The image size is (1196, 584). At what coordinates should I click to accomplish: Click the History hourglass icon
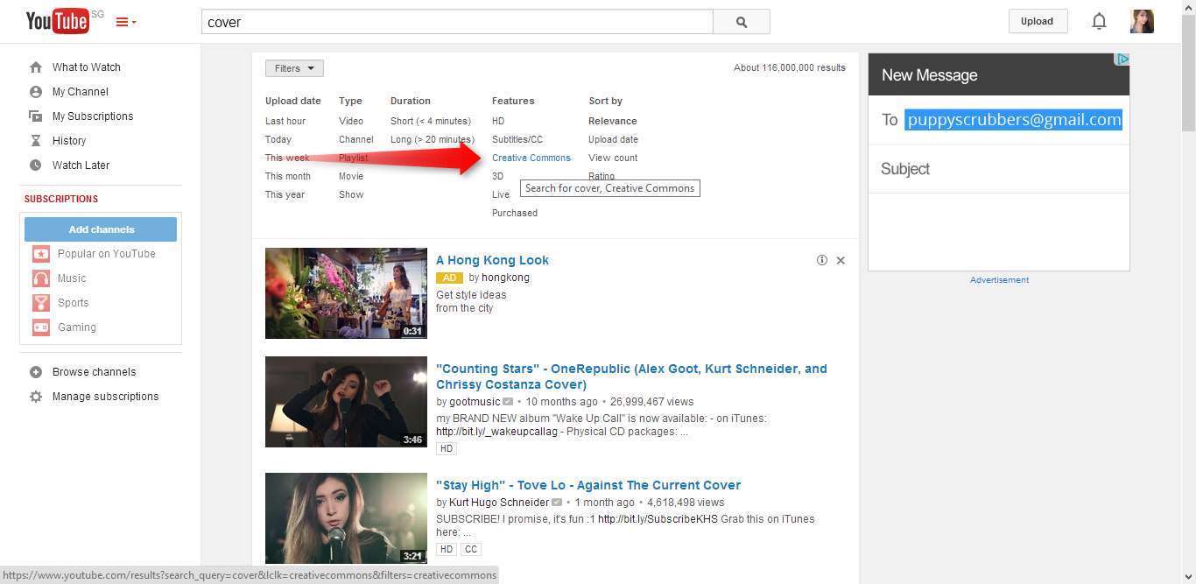[36, 141]
